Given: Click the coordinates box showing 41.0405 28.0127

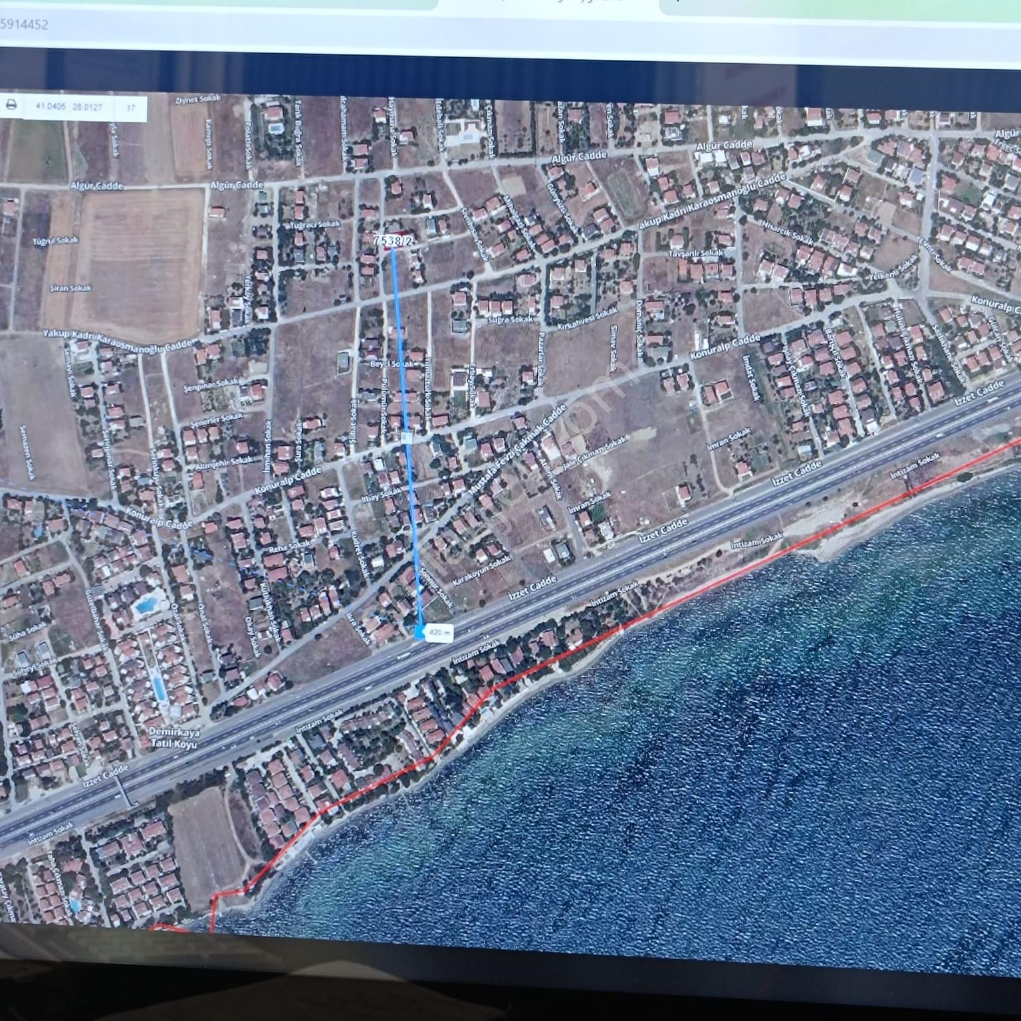Looking at the screenshot, I should (69, 107).
